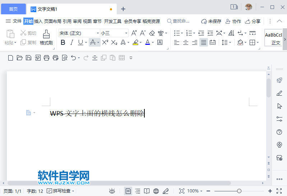Add new document tab with plus
The image size is (287, 196).
pyautogui.click(x=123, y=9)
